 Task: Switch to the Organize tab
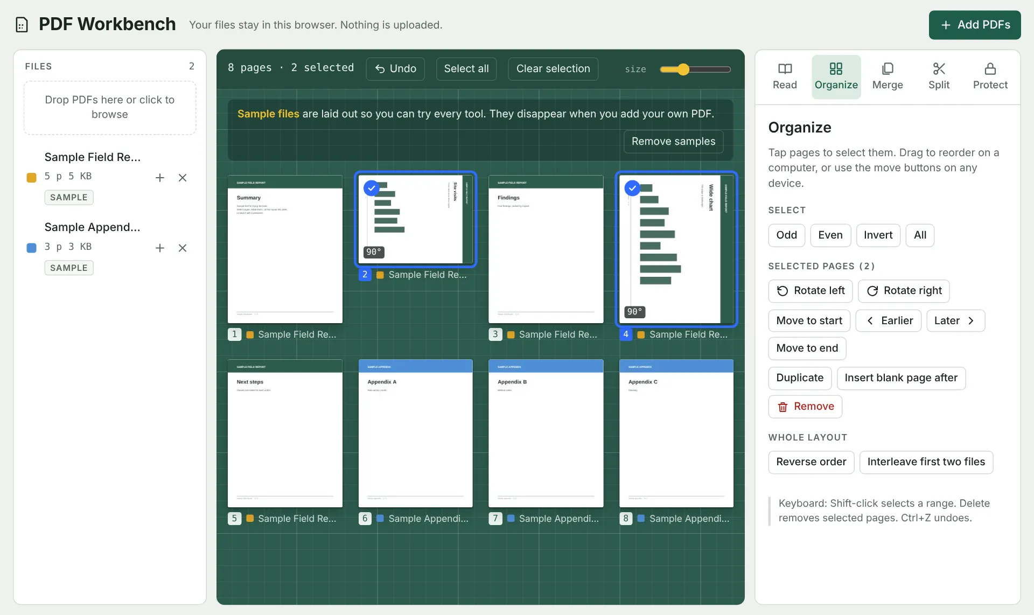click(x=836, y=76)
